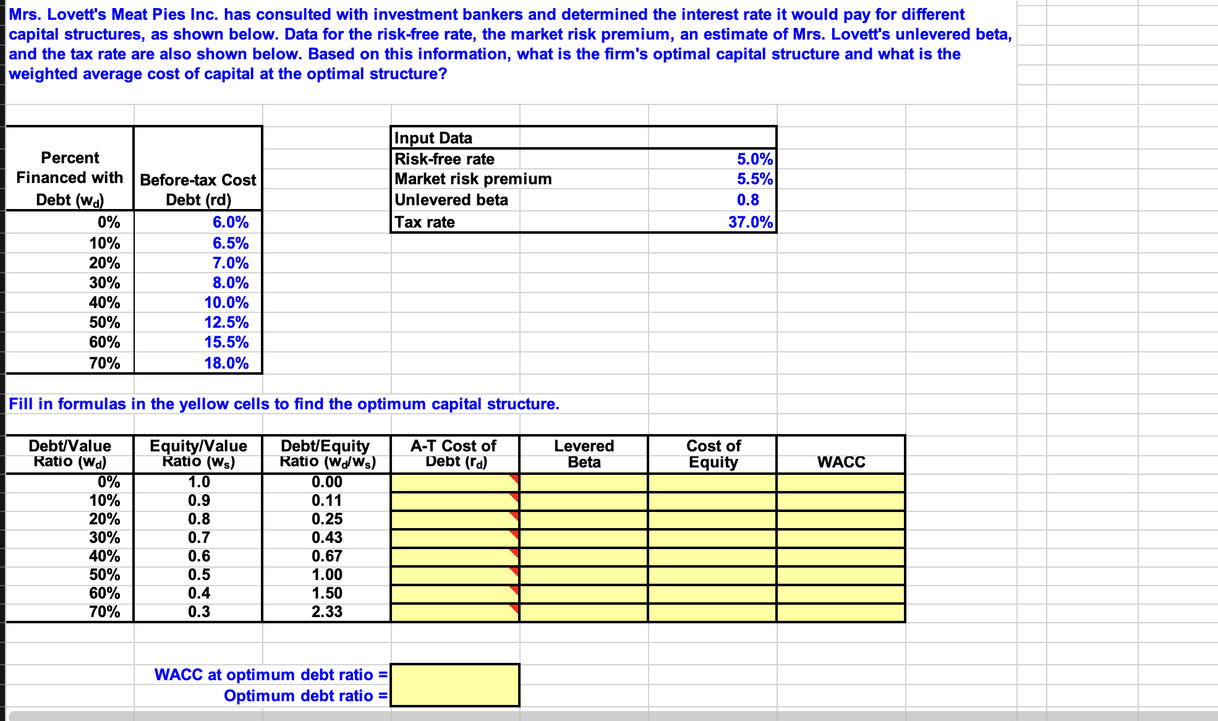Select the Market risk premium value 5.5%
Screen dimensions: 1218x721
(x=754, y=179)
